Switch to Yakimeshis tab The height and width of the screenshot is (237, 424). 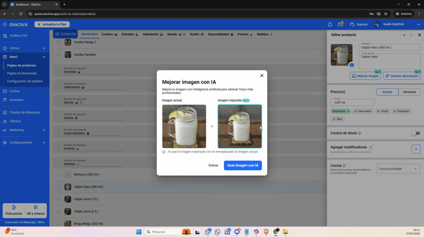[x=153, y=34]
